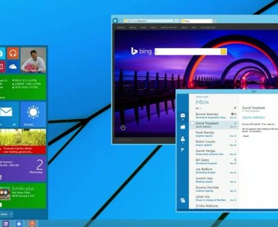Open the people icon in Mail sidebar
Image resolution: width=278 pixels, height=227 pixels.
[x=182, y=139]
